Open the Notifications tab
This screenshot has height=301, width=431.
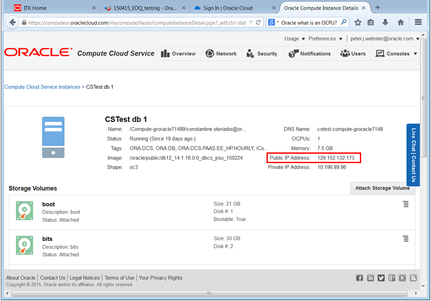coord(310,54)
